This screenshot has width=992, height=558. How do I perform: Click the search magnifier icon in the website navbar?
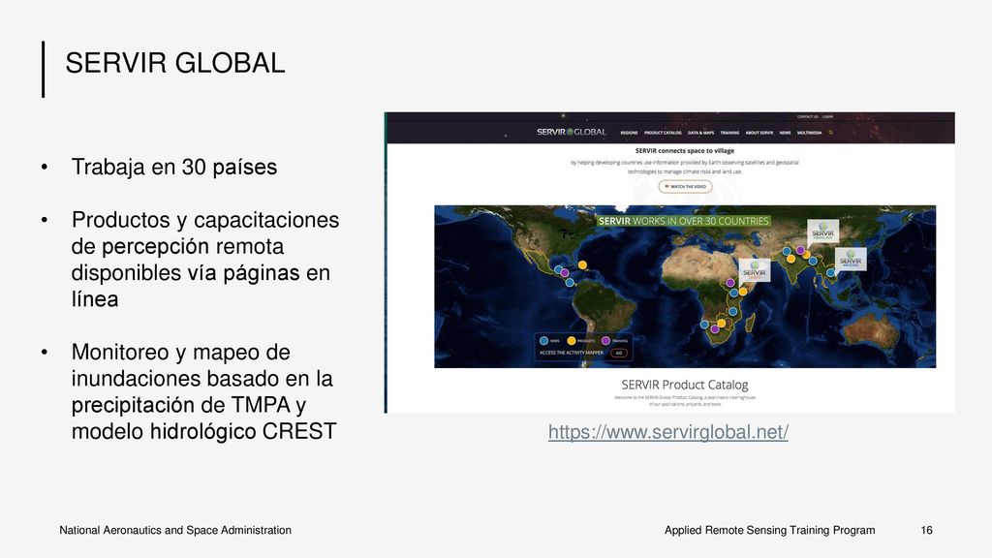click(x=830, y=133)
